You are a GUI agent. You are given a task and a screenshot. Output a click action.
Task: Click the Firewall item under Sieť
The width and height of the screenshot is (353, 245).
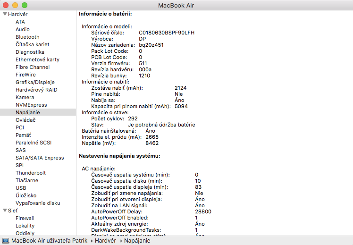tap(25, 218)
